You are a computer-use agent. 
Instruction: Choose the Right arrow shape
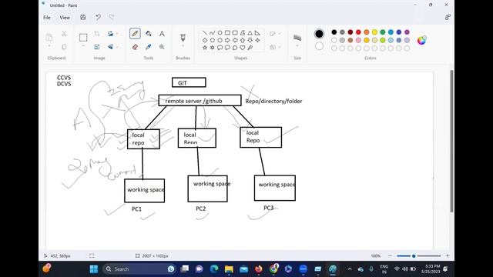[x=227, y=40]
